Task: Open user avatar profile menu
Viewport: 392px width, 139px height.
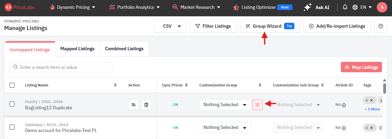Action: (x=382, y=7)
